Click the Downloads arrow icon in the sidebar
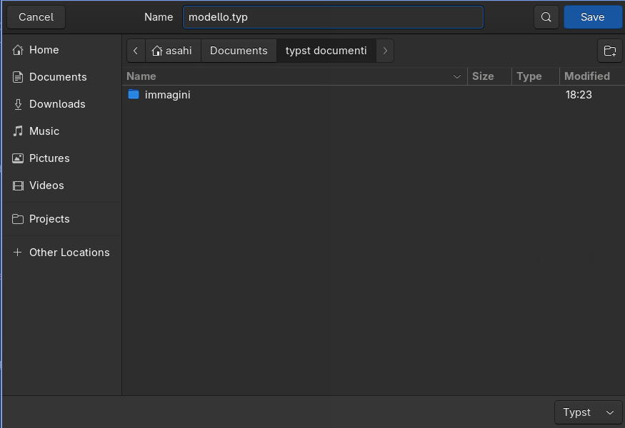This screenshot has width=625, height=428. pos(18,104)
